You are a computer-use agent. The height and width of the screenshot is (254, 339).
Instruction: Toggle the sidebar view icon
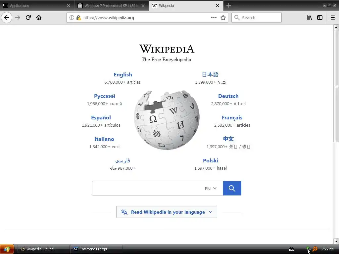tap(320, 18)
